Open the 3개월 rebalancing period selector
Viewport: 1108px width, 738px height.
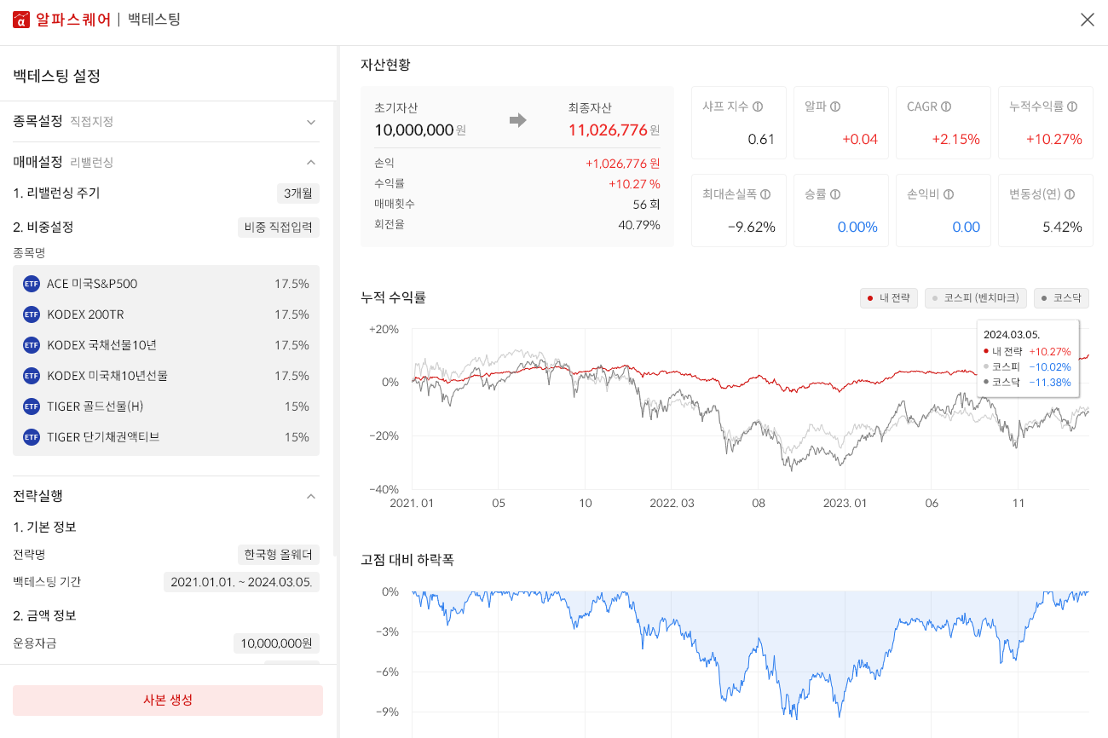[298, 193]
